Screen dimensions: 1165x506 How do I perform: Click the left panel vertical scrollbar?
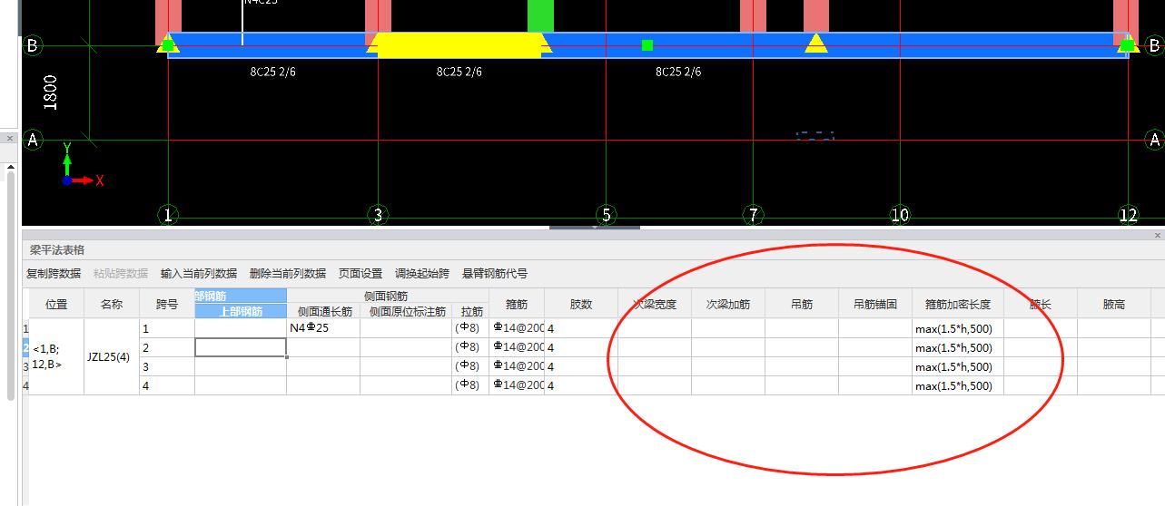[11, 286]
